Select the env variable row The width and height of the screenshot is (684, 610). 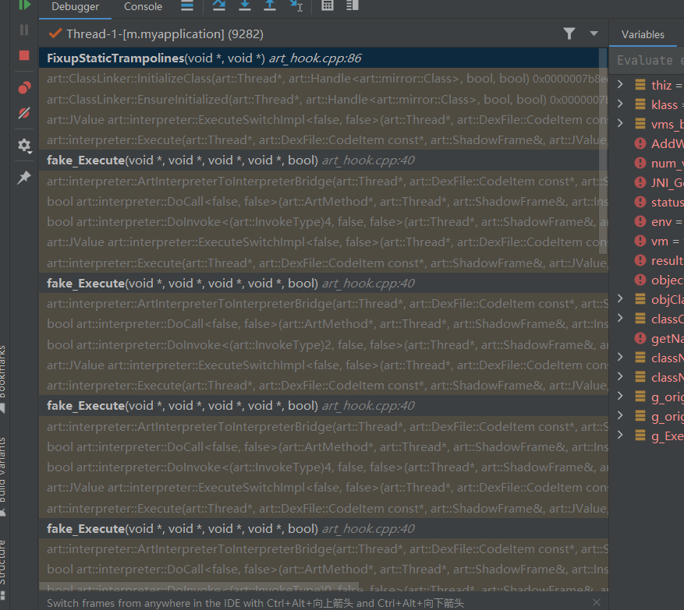coord(647,222)
